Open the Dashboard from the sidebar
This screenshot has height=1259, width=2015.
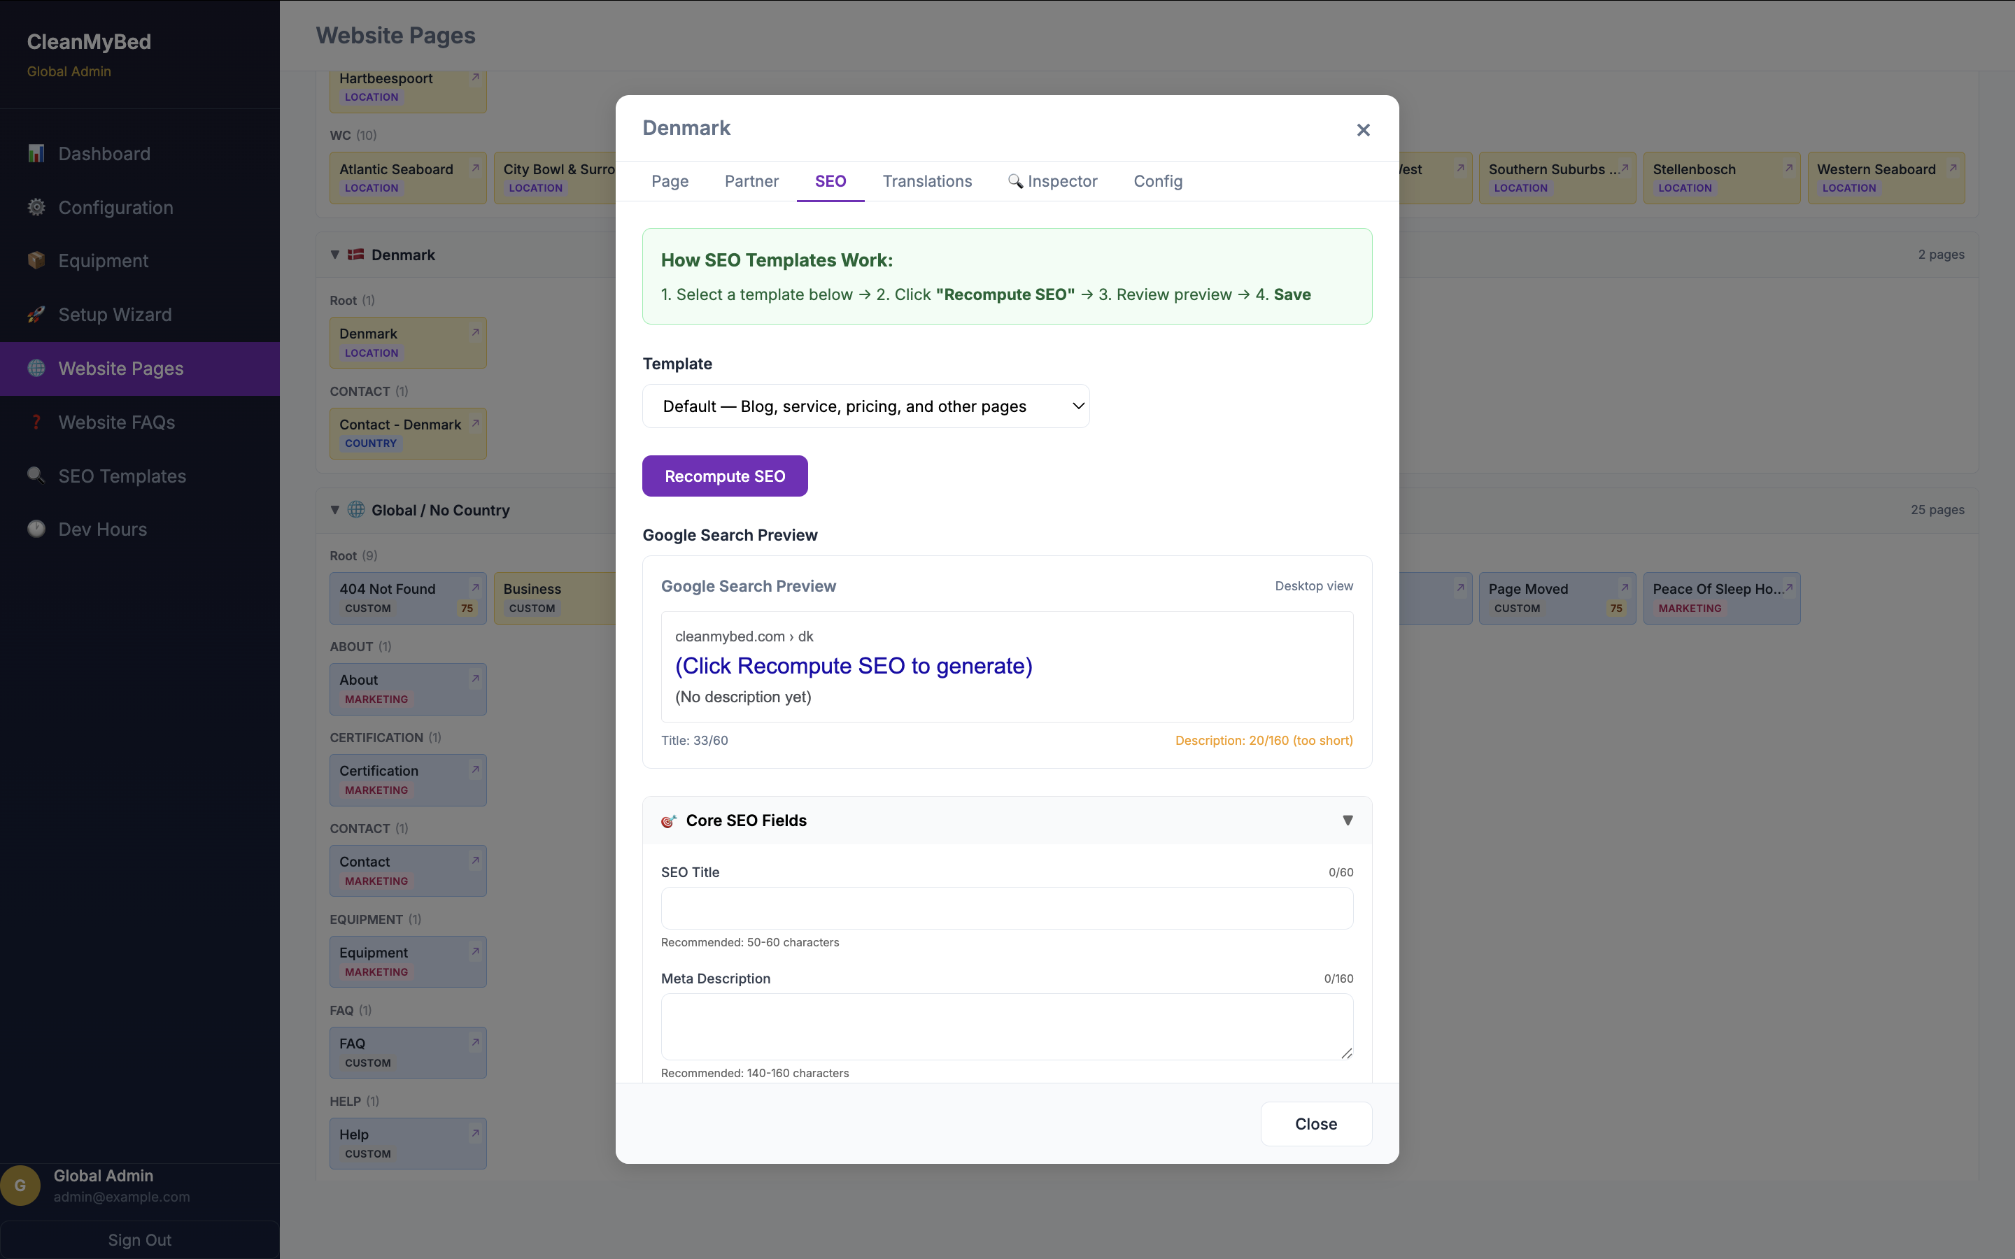click(x=36, y=153)
